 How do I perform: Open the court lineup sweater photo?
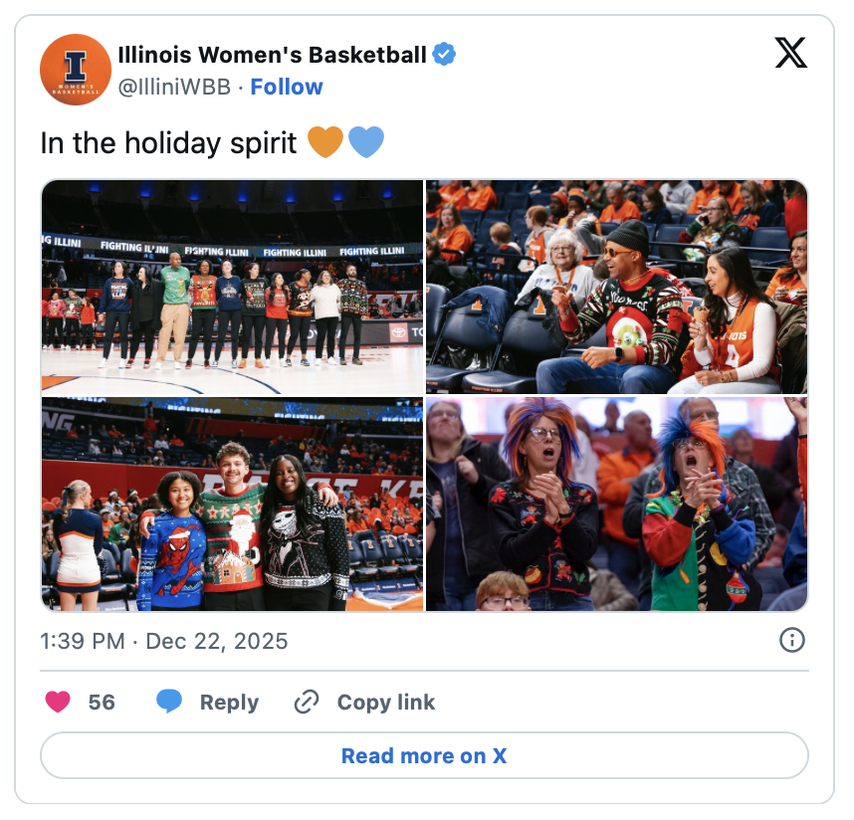233,287
